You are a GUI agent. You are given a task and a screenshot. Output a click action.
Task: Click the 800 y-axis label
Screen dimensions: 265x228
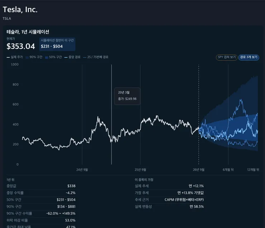(x=15, y=84)
